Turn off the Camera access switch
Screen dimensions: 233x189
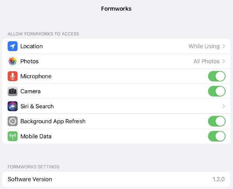click(x=216, y=91)
